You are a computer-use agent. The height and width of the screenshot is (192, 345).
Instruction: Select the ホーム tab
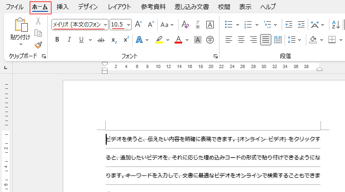[x=40, y=7]
